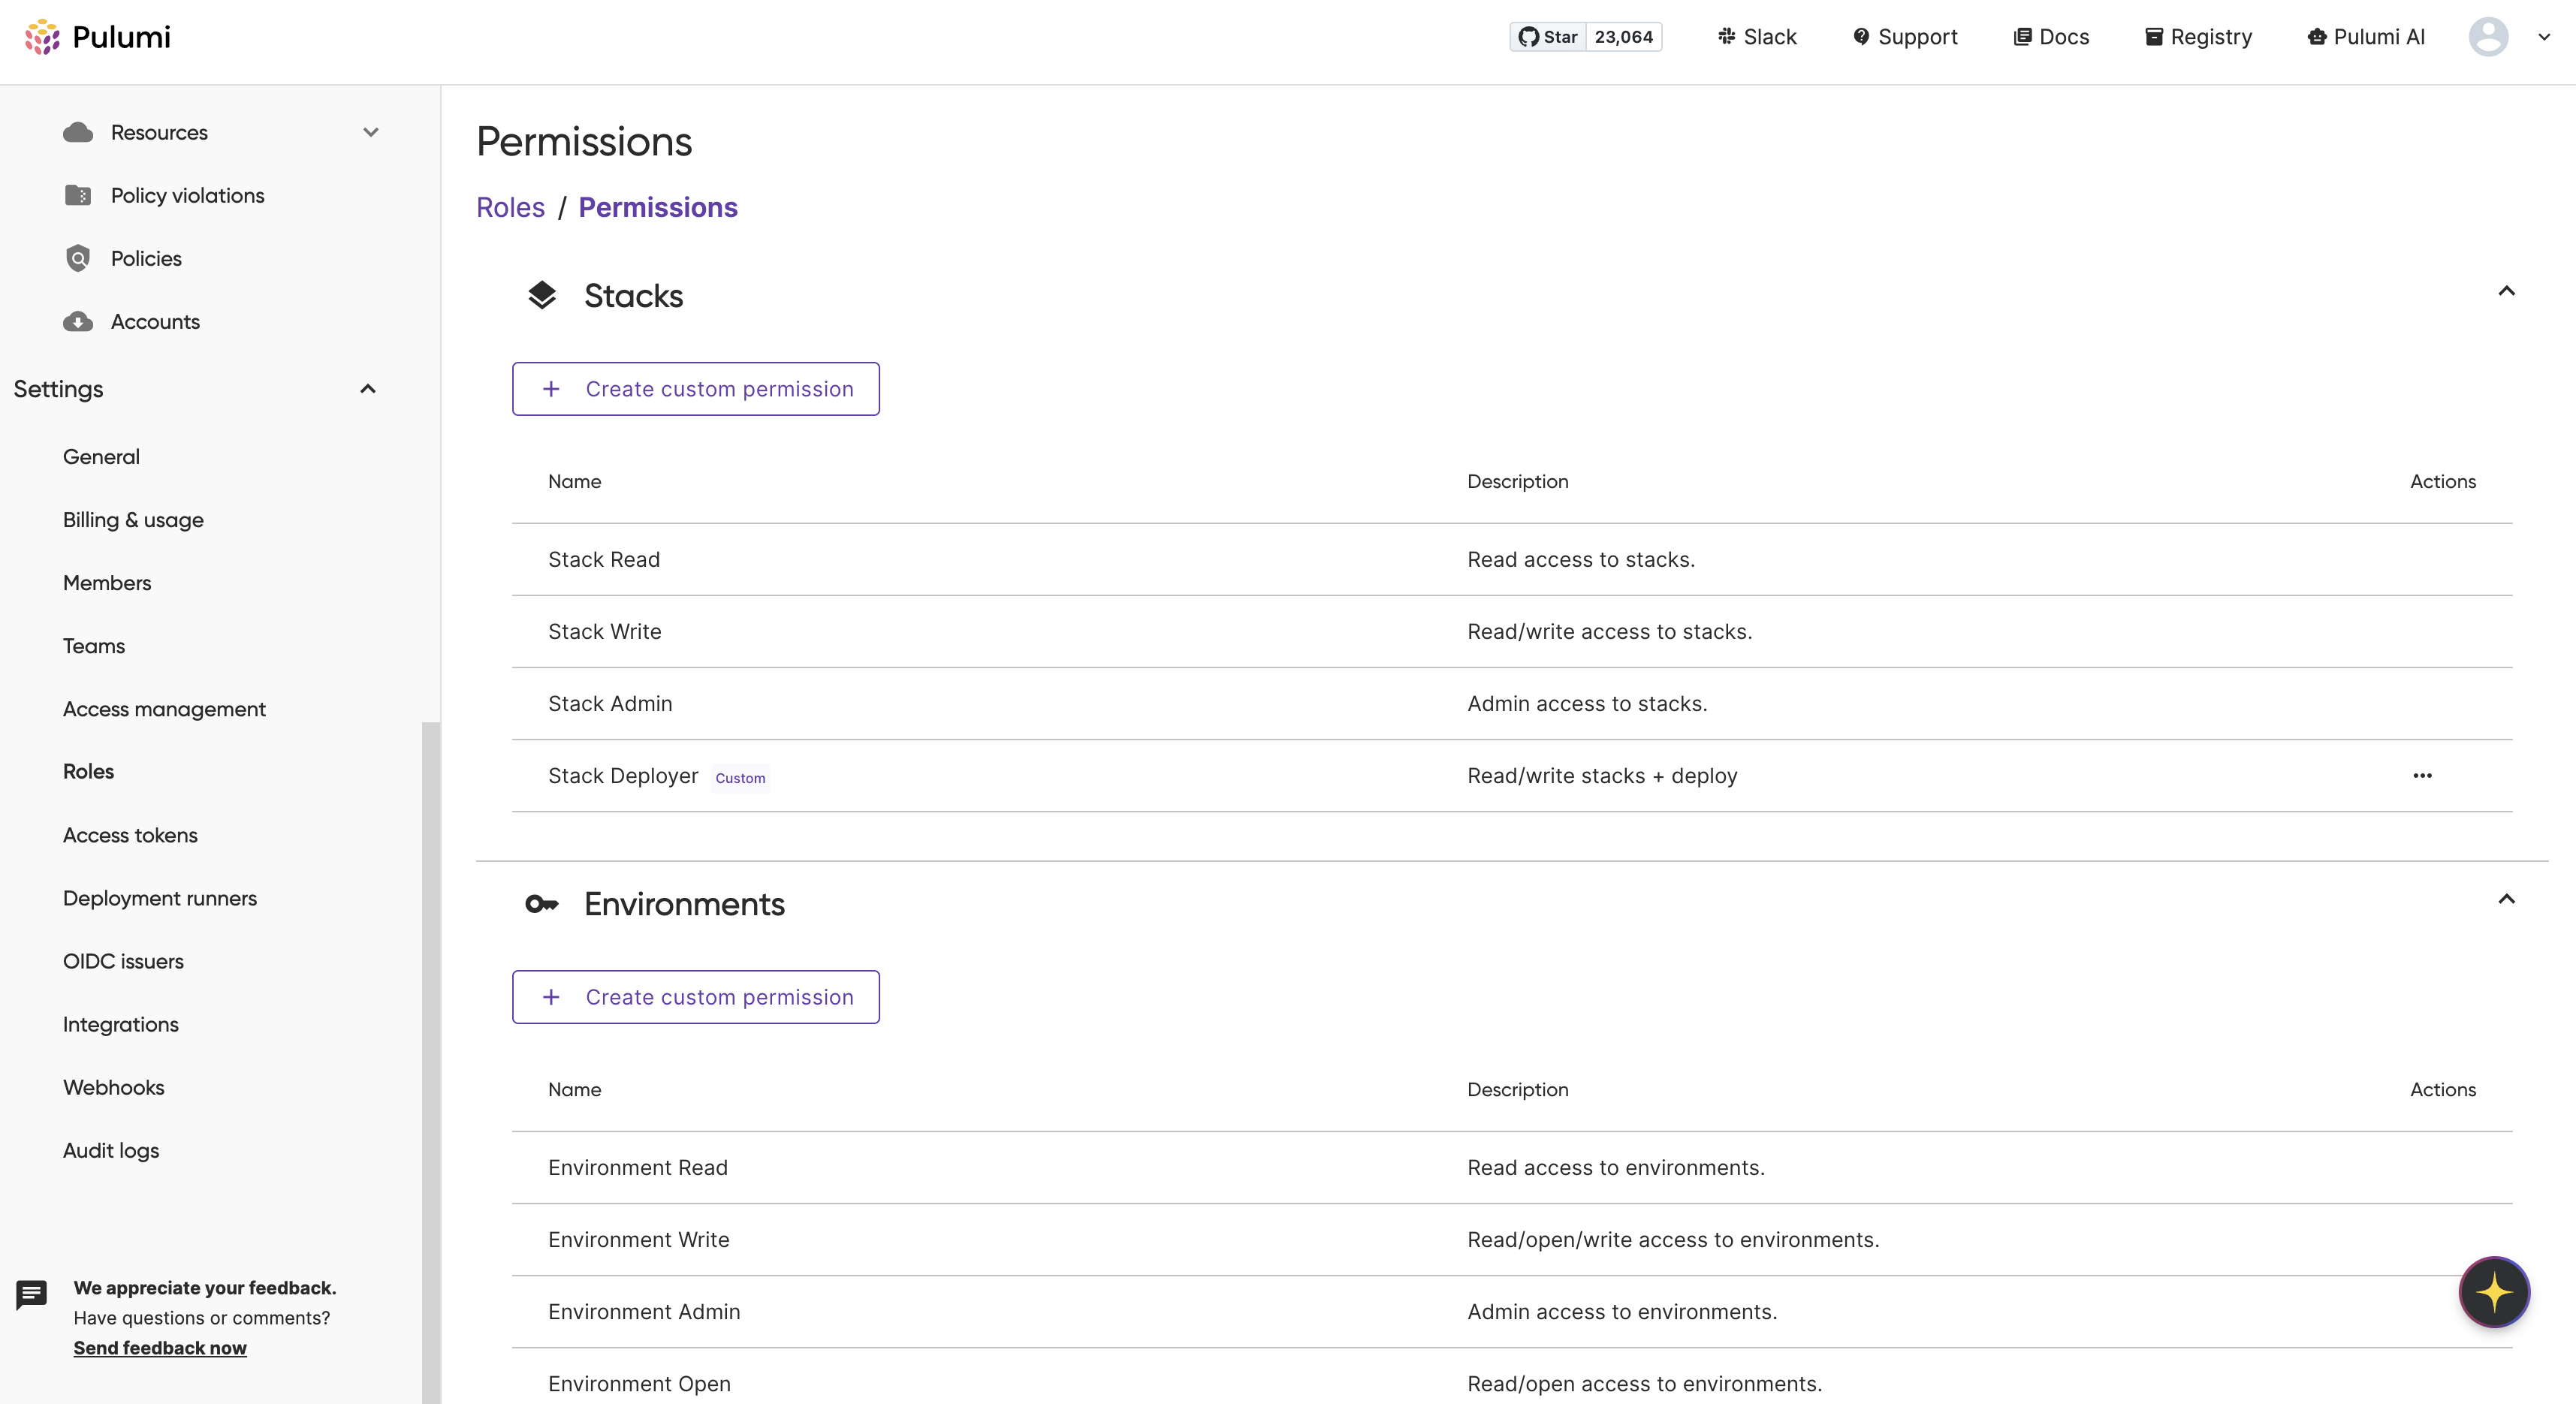Open Access tokens settings page
Image resolution: width=2576 pixels, height=1404 pixels.
click(x=130, y=835)
